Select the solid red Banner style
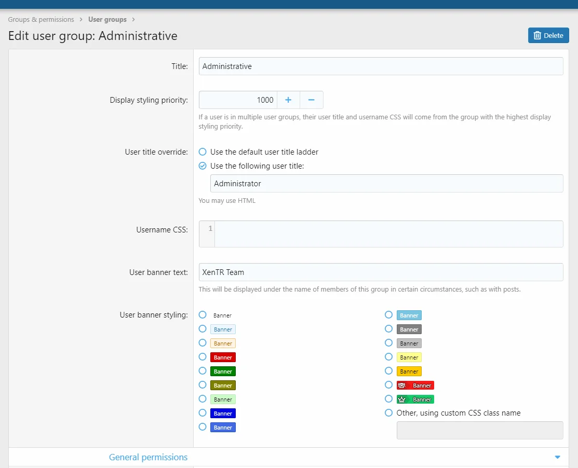Image resolution: width=578 pixels, height=468 pixels. point(202,357)
